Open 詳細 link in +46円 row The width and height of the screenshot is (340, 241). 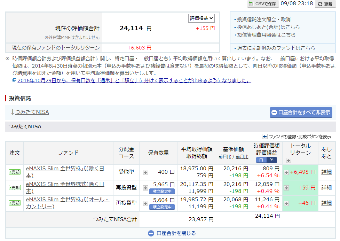point(326,203)
